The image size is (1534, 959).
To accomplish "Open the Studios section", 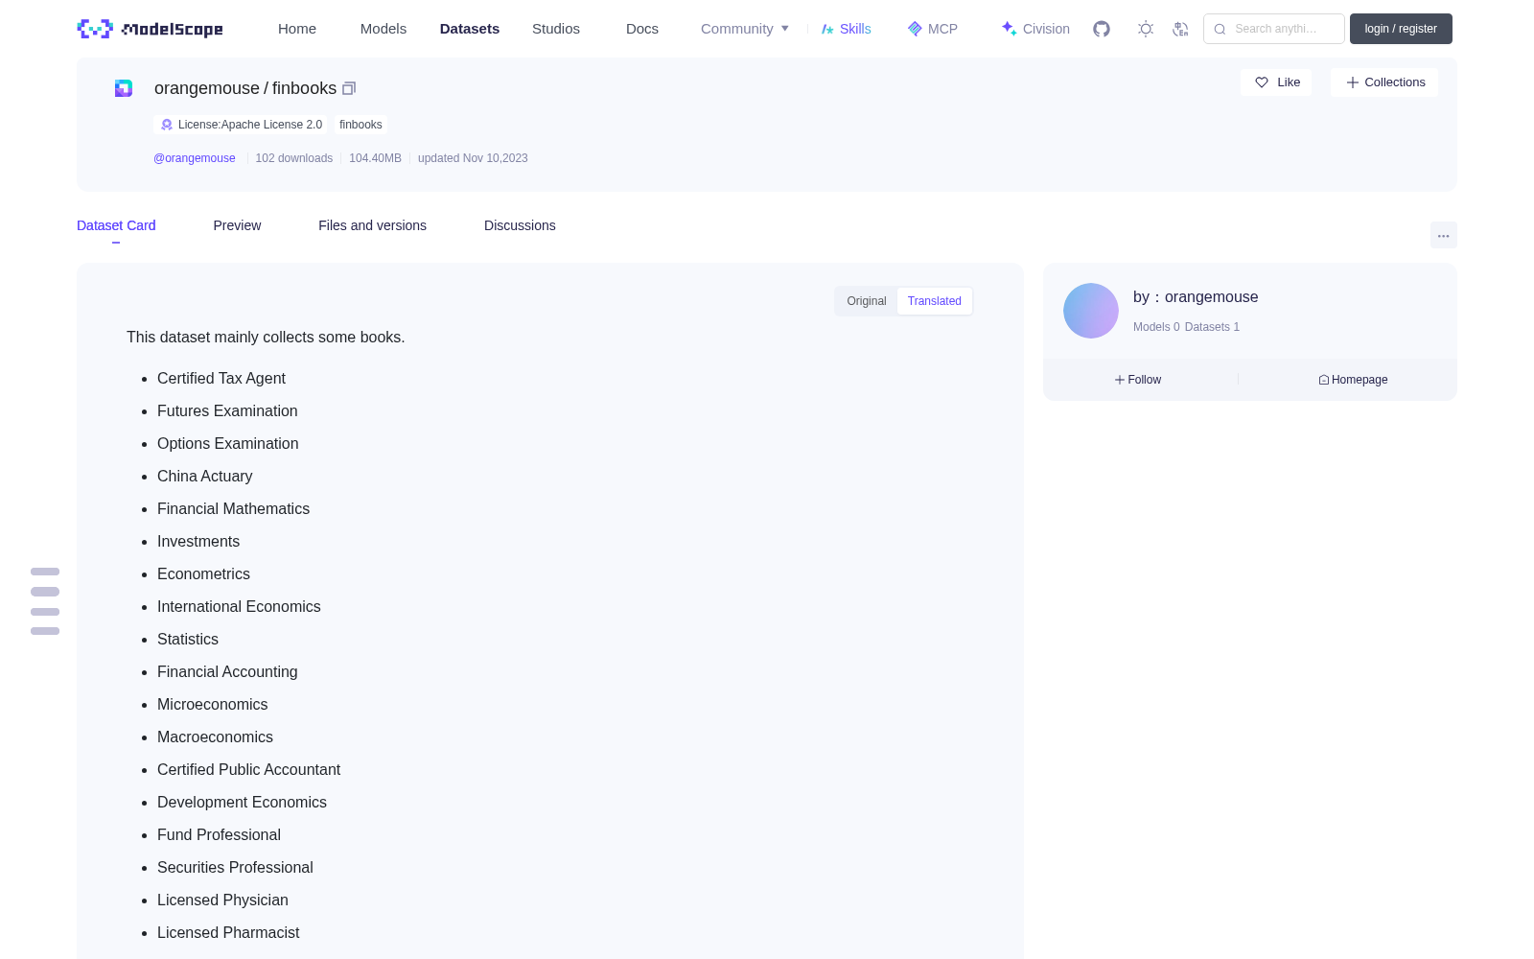I will click(556, 29).
